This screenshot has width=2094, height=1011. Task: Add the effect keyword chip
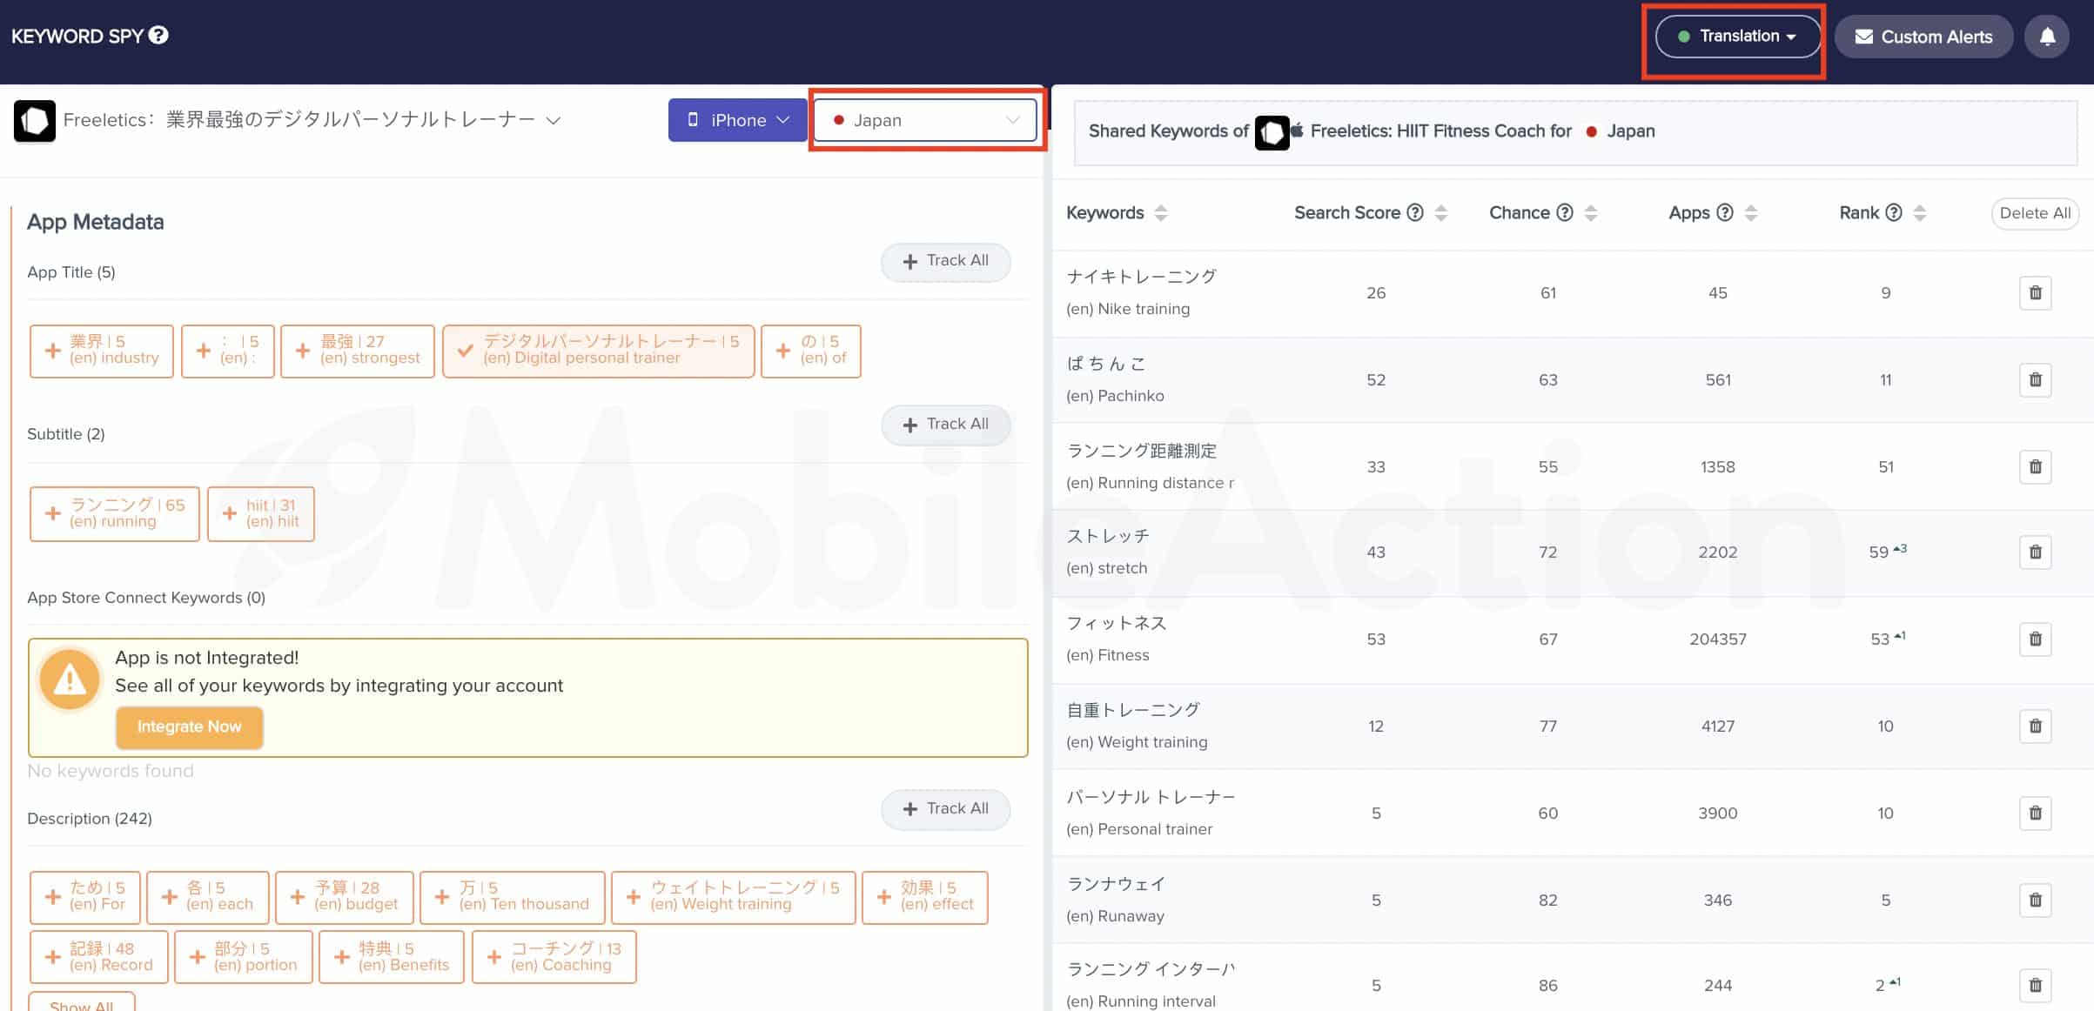925,897
